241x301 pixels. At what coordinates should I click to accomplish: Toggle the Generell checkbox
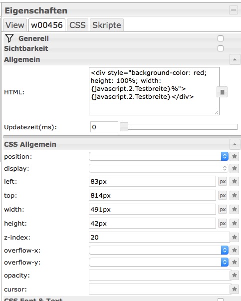tap(221, 38)
